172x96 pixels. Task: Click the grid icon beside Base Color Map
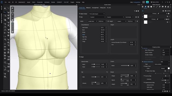click(x=165, y=71)
